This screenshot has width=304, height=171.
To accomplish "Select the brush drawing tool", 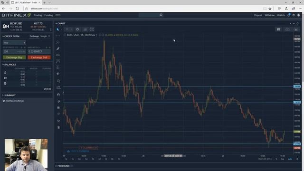I will [x=58, y=48].
